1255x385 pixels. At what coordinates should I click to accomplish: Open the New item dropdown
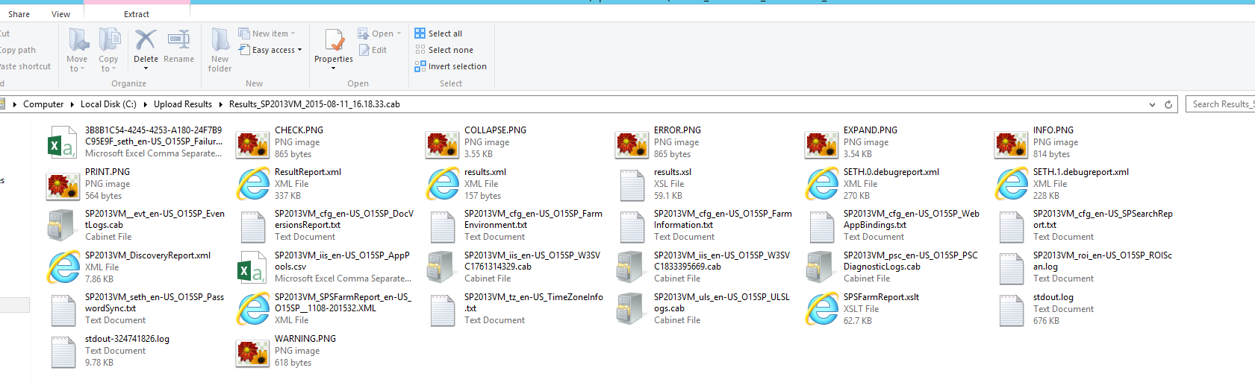[267, 34]
